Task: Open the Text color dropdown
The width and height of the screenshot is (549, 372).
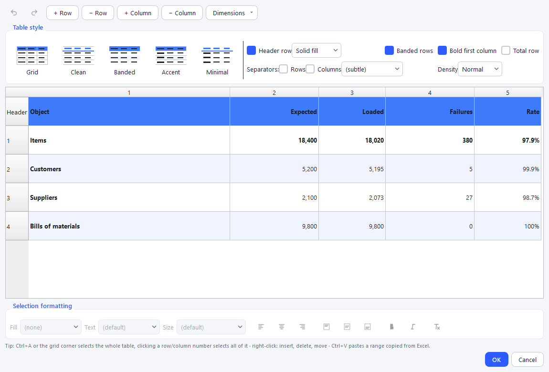Action: coord(129,327)
